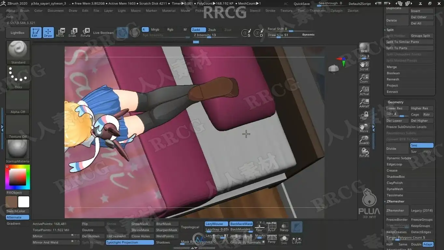Select the Zoom canvas icon above Actual
Screen dimensions: 444x250
tap(364, 78)
